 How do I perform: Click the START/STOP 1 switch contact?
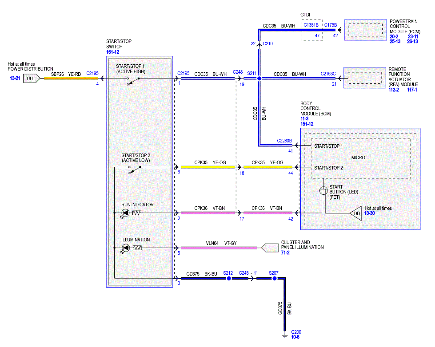click(x=133, y=81)
